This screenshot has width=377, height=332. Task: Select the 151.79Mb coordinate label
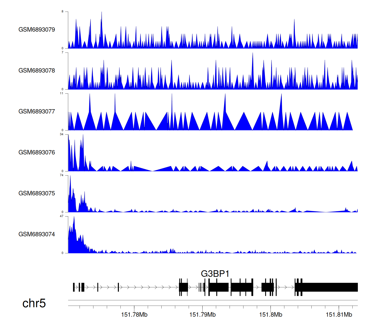[202, 315]
